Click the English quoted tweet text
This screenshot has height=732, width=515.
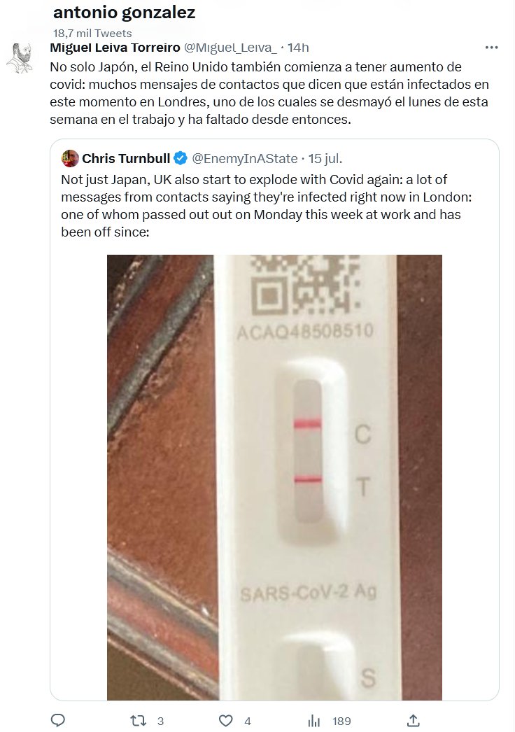tap(266, 204)
